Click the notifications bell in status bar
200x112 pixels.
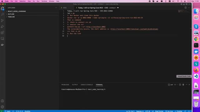[x=189, y=111]
